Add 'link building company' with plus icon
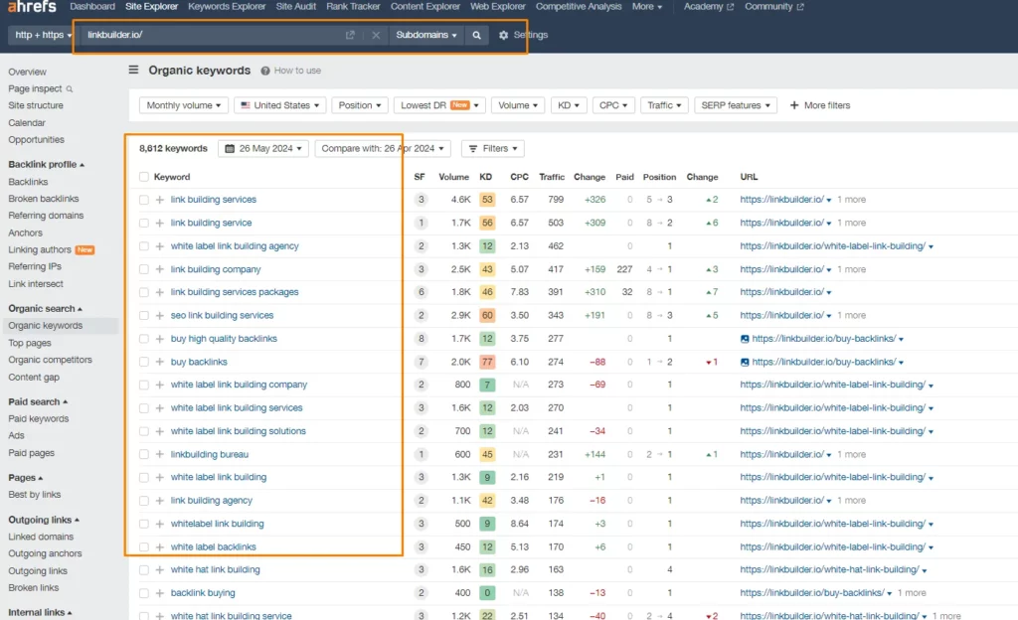This screenshot has width=1018, height=620. (x=160, y=269)
